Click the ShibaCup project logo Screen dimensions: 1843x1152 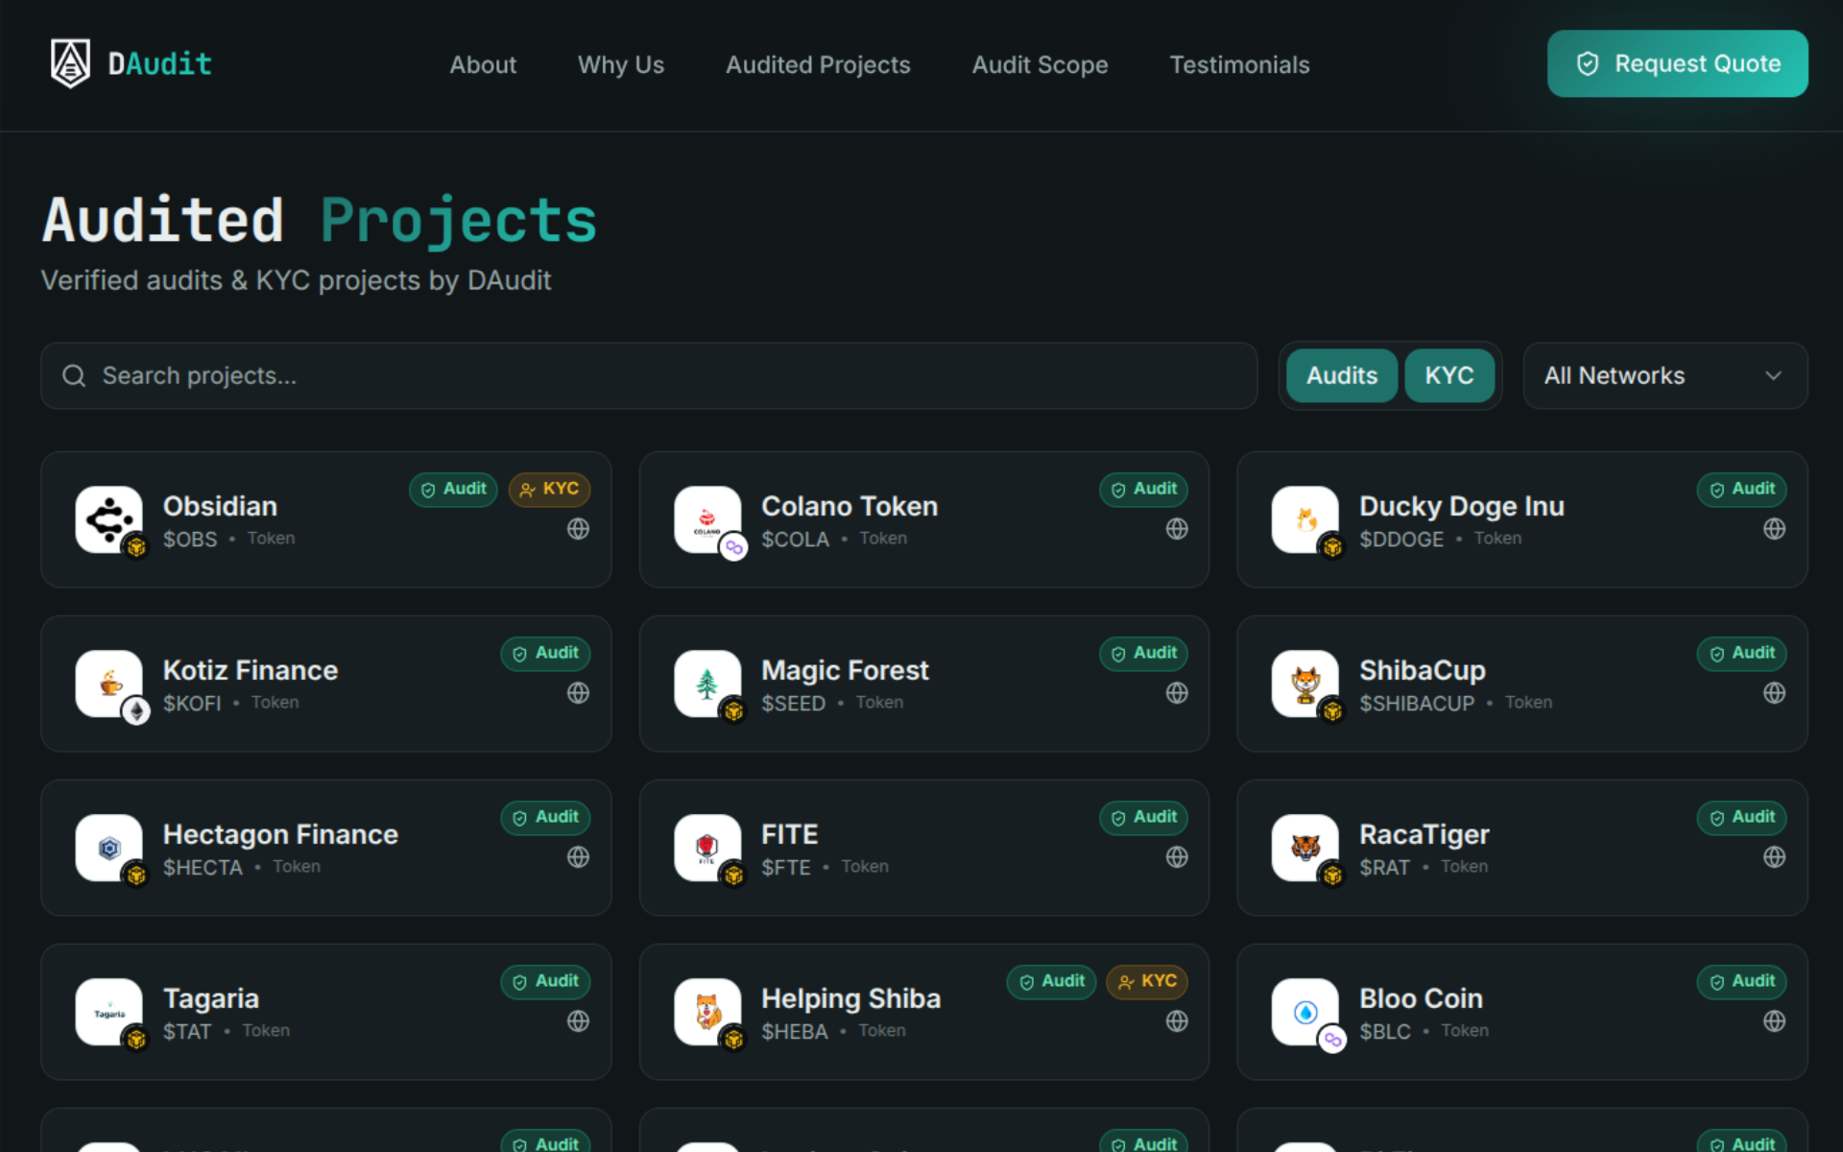tap(1305, 684)
